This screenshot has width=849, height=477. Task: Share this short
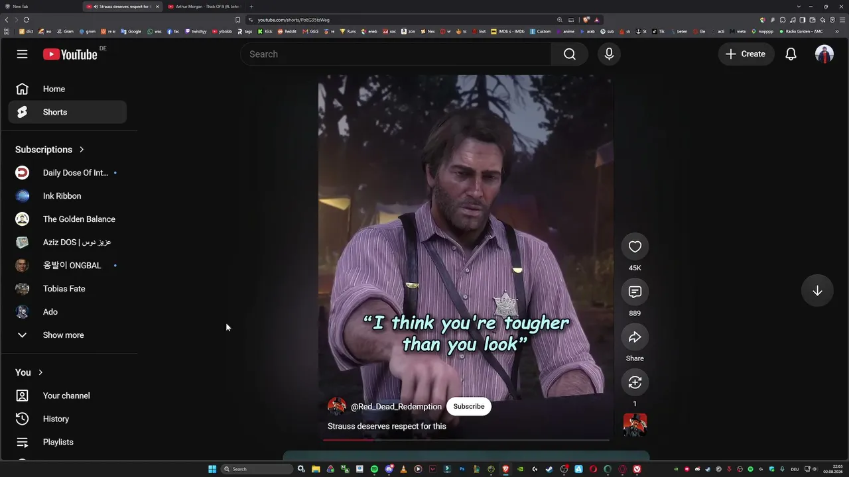(635, 337)
